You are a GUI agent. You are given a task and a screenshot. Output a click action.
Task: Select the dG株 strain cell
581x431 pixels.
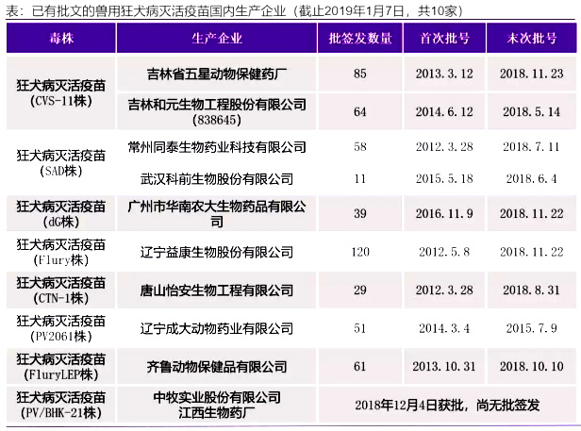(61, 213)
